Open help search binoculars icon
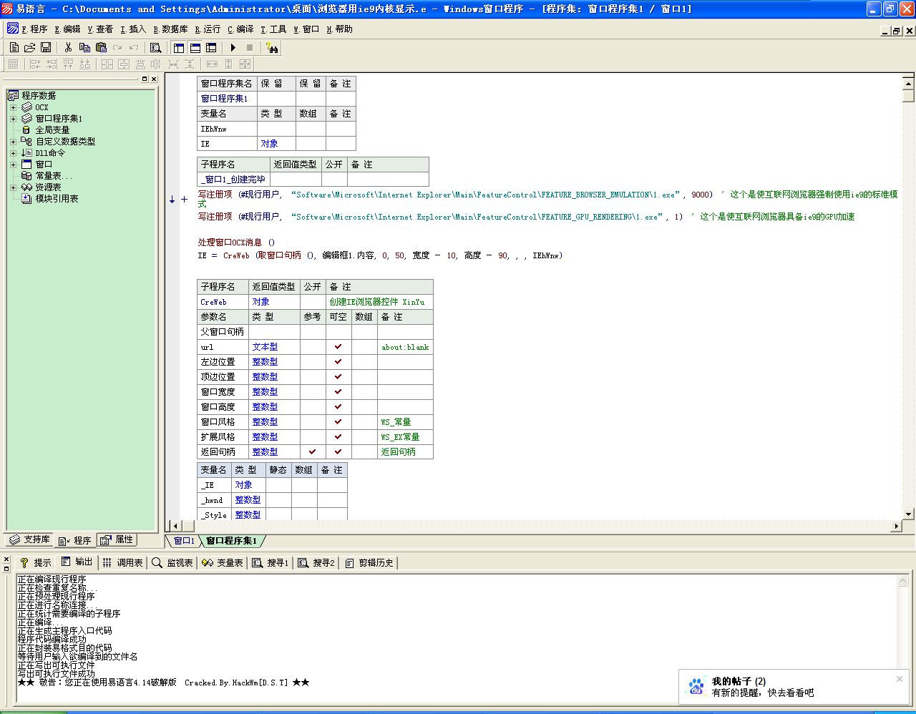This screenshot has height=714, width=916. coord(272,47)
